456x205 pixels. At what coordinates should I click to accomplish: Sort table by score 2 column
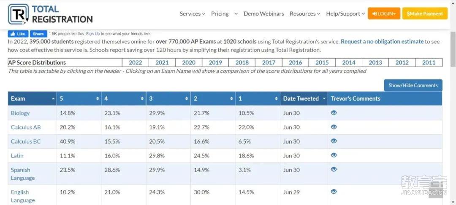[x=213, y=99]
